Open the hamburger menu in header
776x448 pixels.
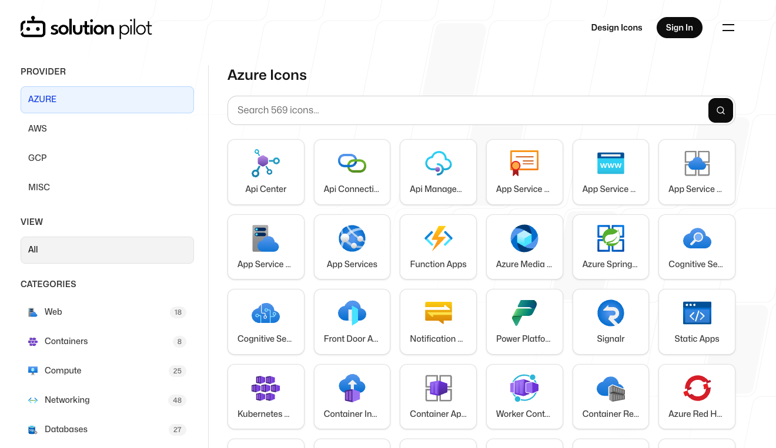click(728, 28)
